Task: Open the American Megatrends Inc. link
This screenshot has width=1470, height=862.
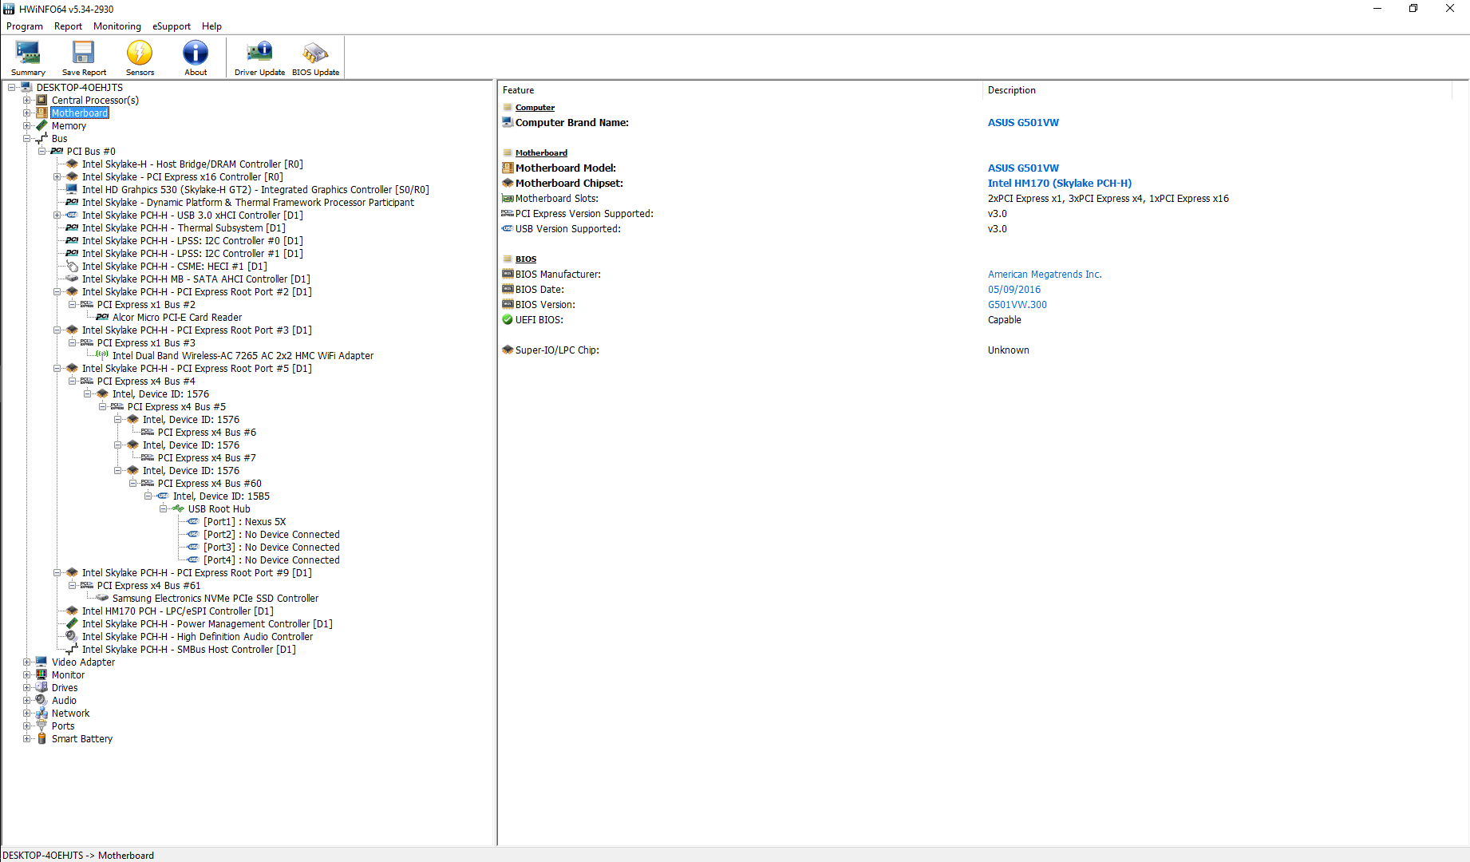Action: [x=1045, y=274]
